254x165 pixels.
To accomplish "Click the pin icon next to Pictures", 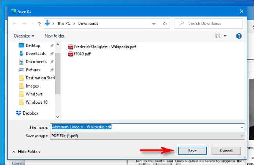I will 52,70.
